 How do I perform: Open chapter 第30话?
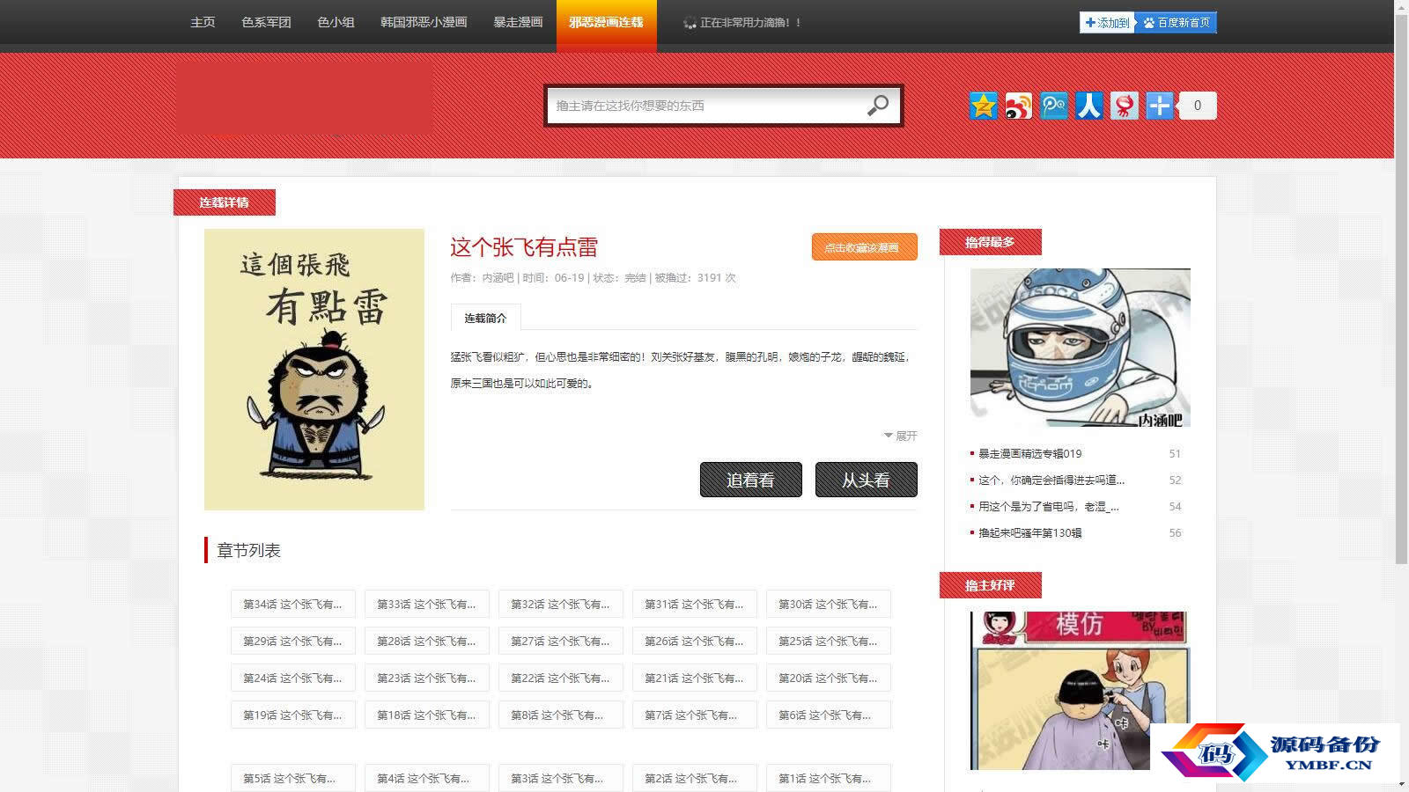(829, 604)
